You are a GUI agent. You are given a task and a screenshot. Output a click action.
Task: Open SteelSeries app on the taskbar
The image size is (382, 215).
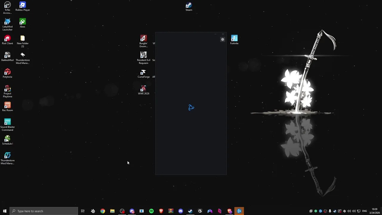tap(93, 211)
